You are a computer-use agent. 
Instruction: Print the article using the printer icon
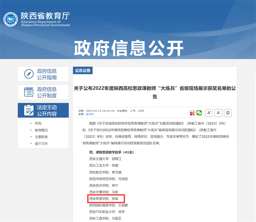pos(228,113)
